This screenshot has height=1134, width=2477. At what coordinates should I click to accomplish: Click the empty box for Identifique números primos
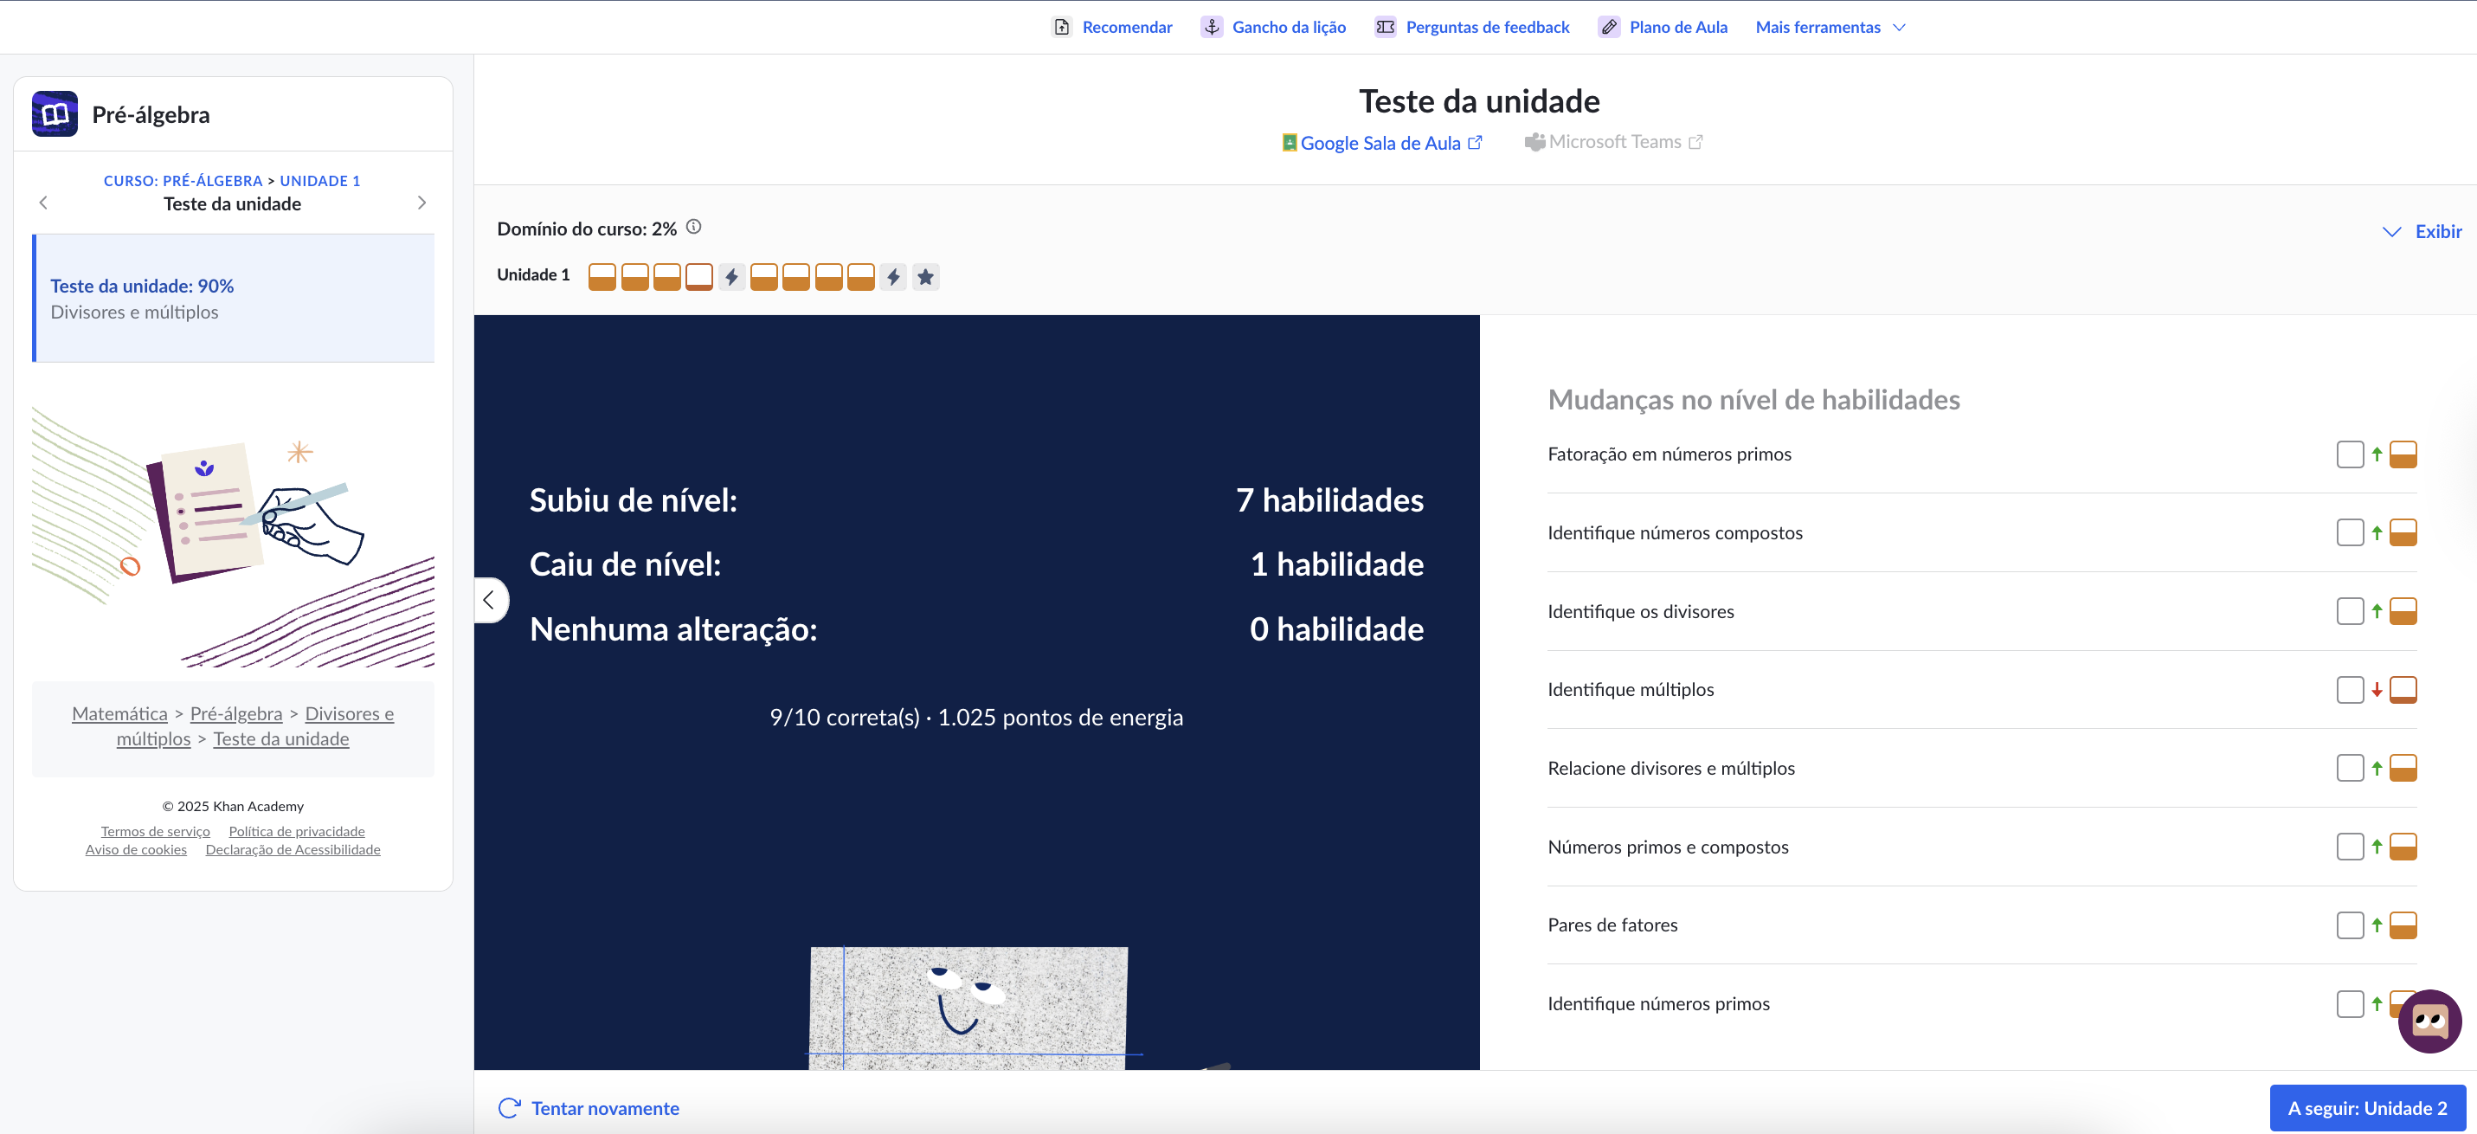point(2350,1004)
